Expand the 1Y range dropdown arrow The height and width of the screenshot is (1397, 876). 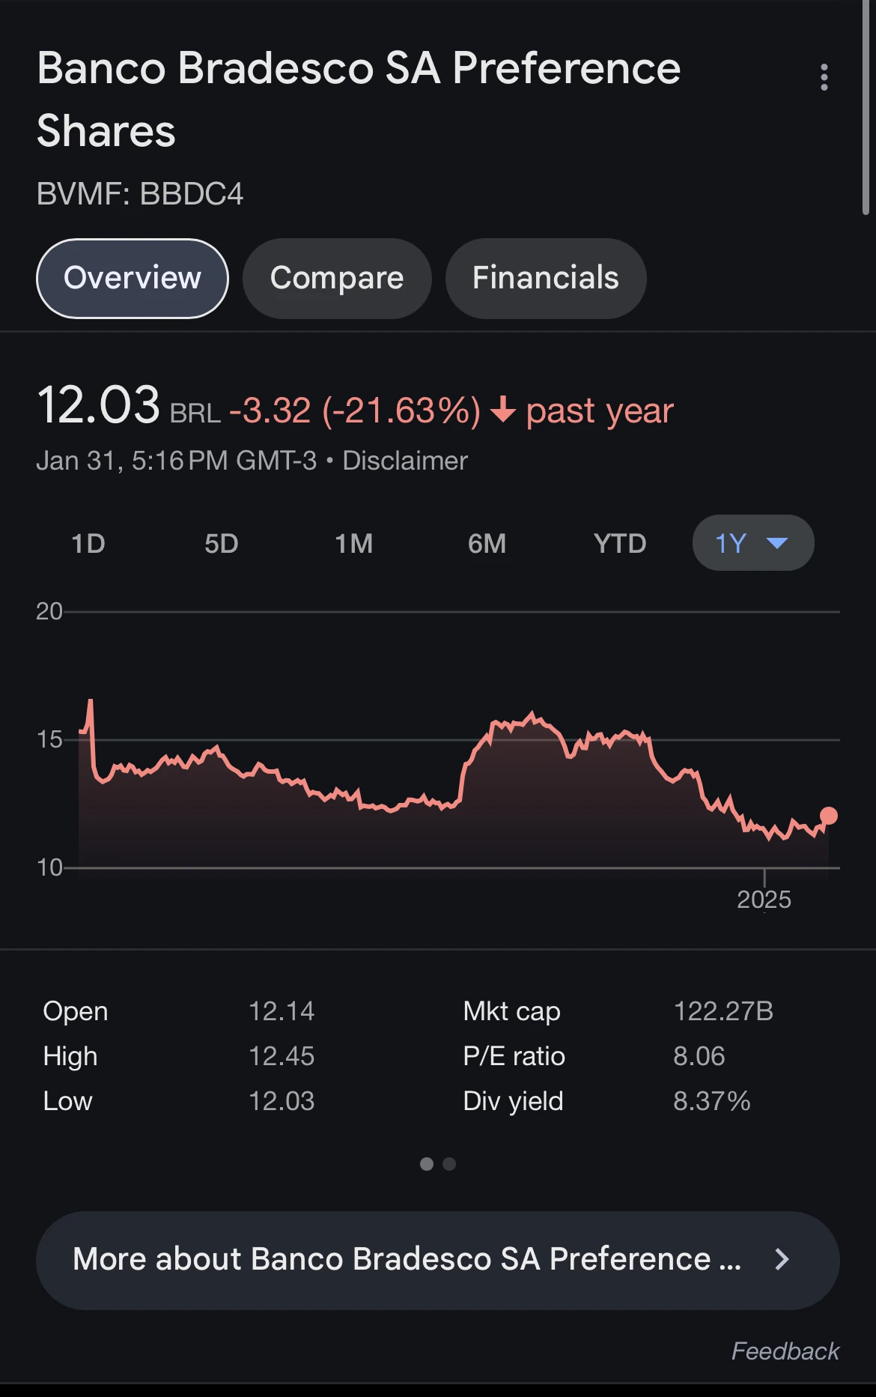pyautogui.click(x=777, y=543)
